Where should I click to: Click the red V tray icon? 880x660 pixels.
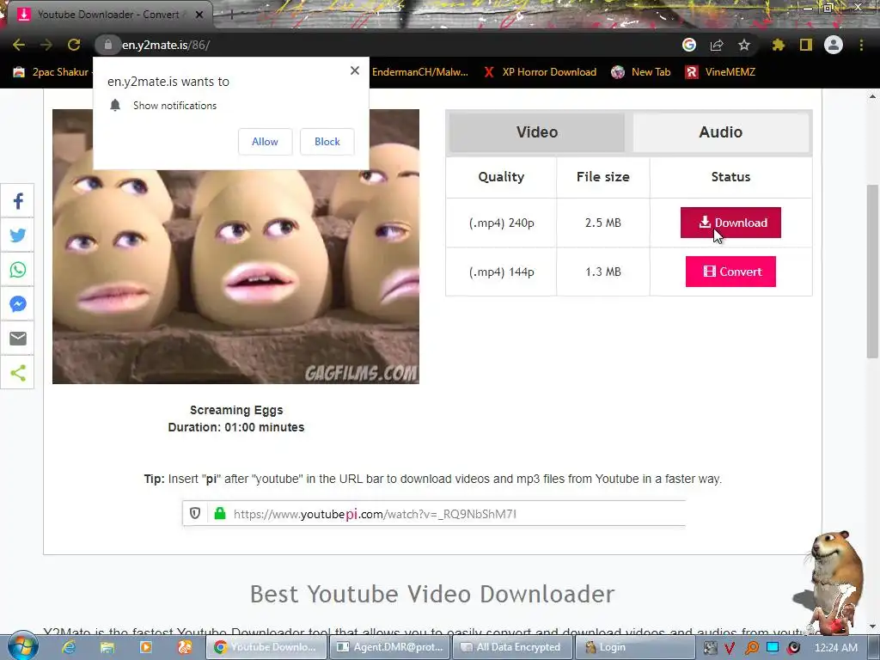(730, 647)
